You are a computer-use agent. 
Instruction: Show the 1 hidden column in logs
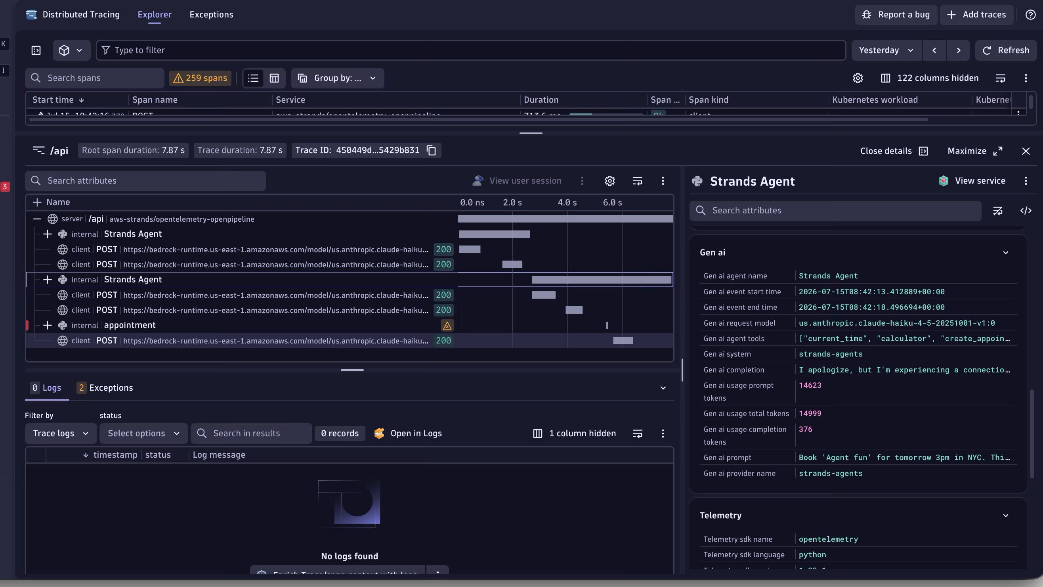(574, 434)
